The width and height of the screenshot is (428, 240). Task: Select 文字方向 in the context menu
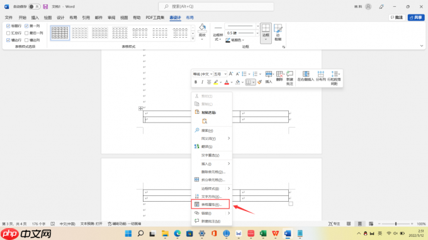(x=212, y=197)
